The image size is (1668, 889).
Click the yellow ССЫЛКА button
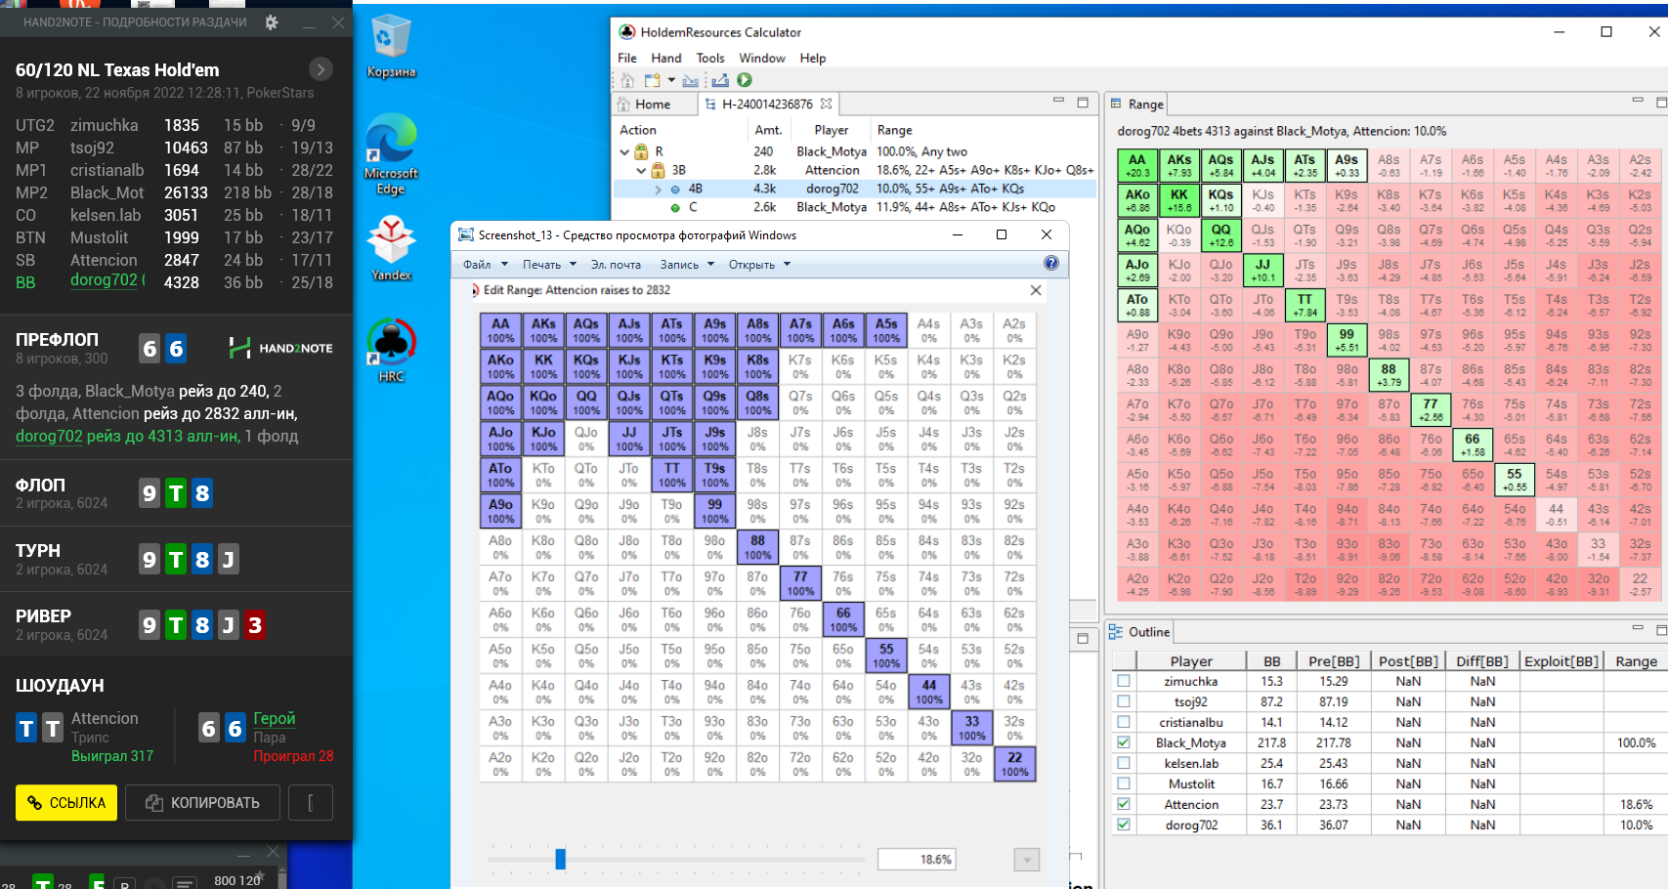(66, 802)
